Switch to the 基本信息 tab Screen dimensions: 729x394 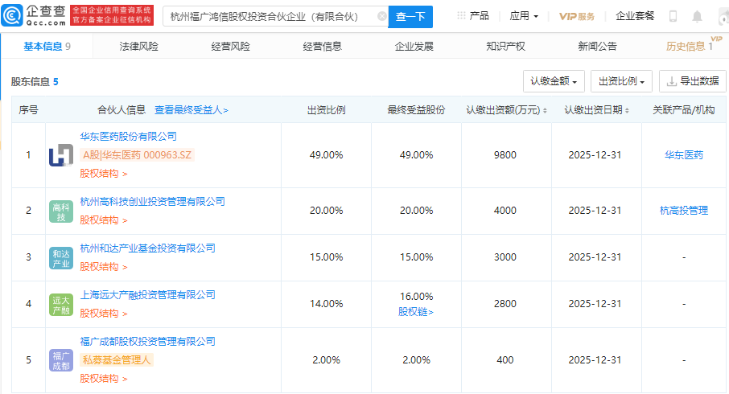[x=47, y=47]
